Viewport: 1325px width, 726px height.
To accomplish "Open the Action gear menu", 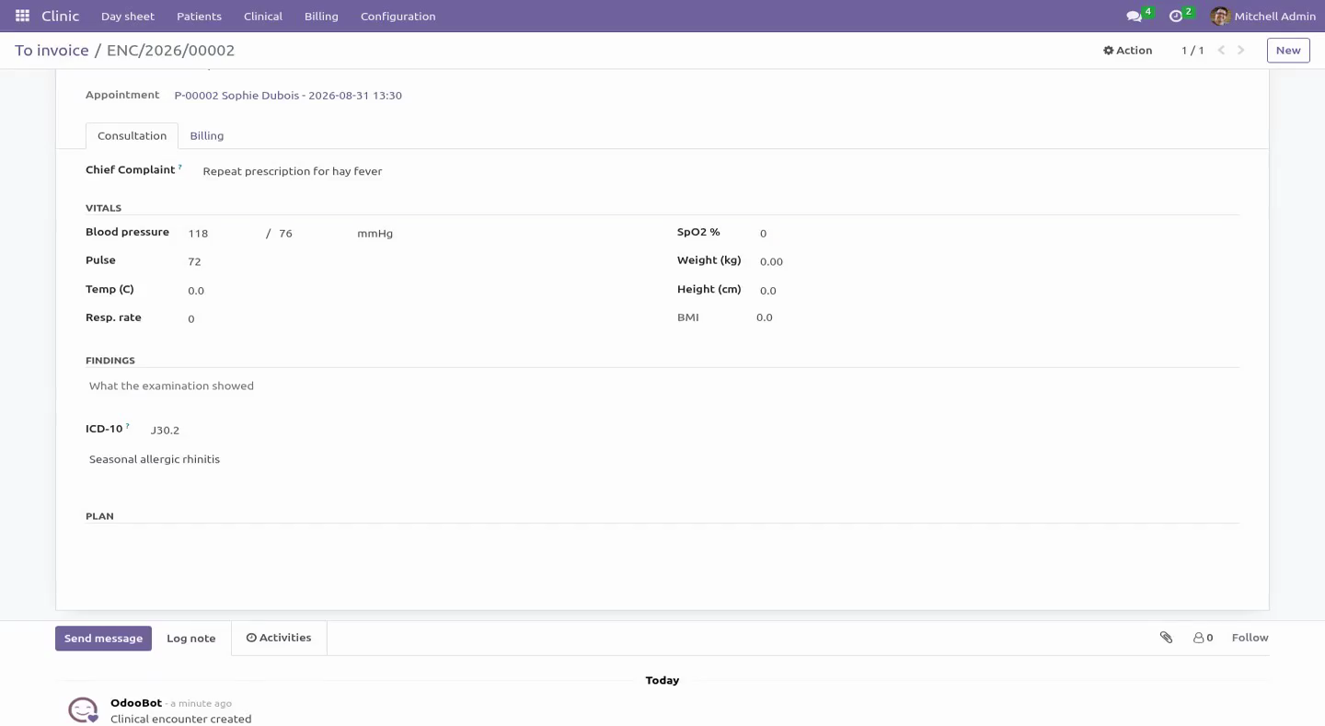I will pos(1127,51).
